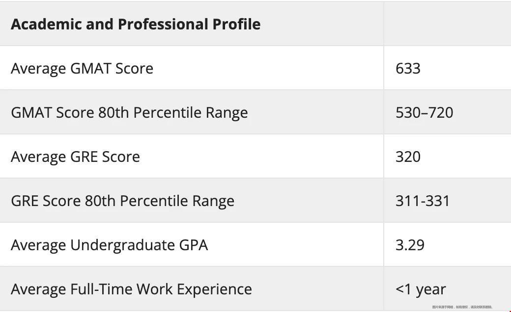The width and height of the screenshot is (511, 312).
Task: Click the Average Undergraduate GPA label
Action: (x=110, y=245)
